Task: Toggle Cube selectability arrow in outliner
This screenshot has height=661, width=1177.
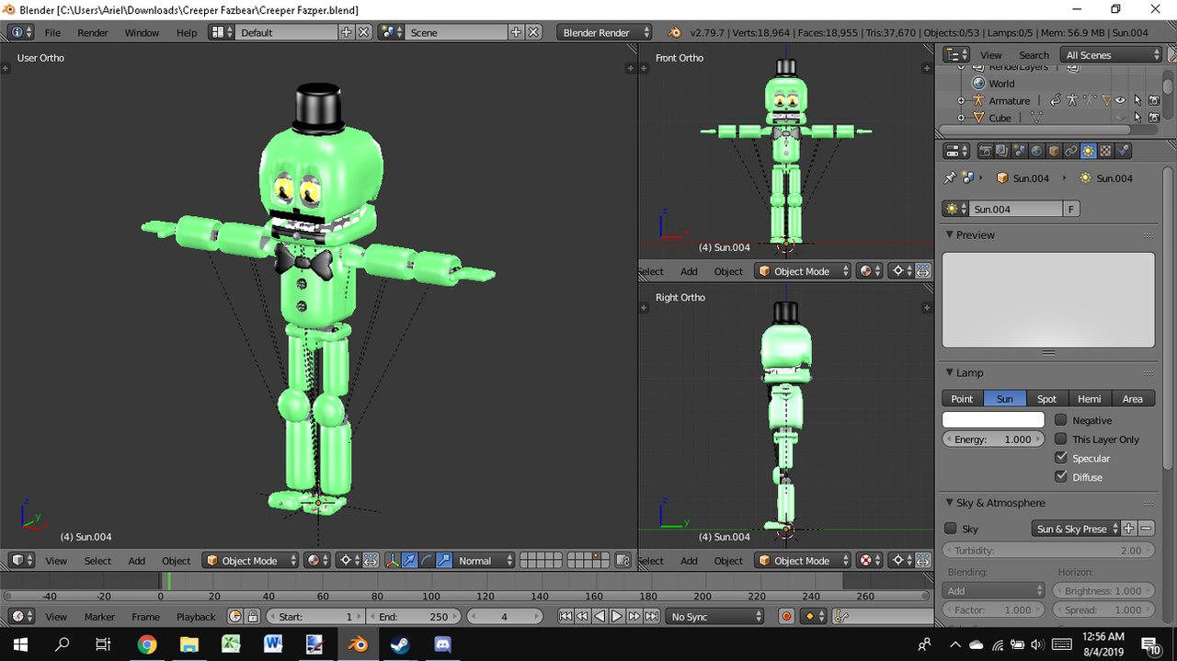Action: click(x=1137, y=118)
